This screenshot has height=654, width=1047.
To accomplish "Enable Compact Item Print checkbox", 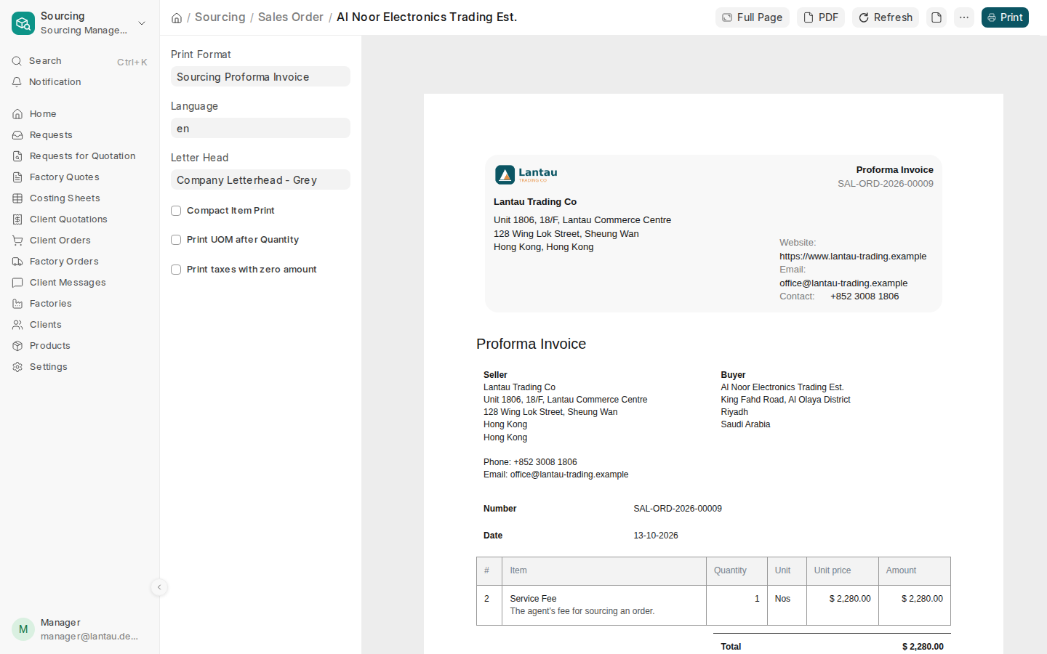I will (176, 211).
